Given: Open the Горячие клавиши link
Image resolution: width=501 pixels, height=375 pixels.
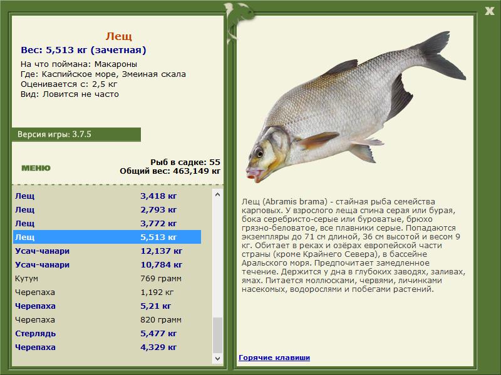Looking at the screenshot, I should point(274,357).
